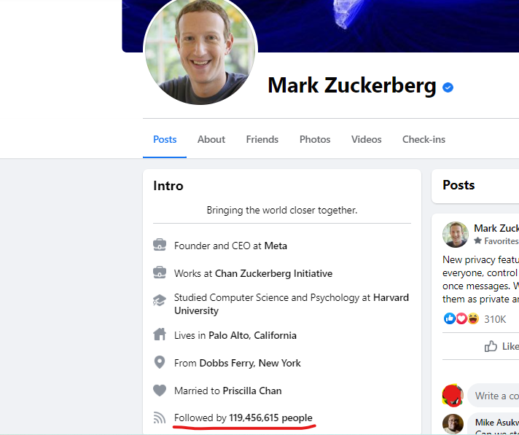Click the briefcase icon beside Founder and CEO
Image resolution: width=519 pixels, height=435 pixels.
(x=160, y=246)
